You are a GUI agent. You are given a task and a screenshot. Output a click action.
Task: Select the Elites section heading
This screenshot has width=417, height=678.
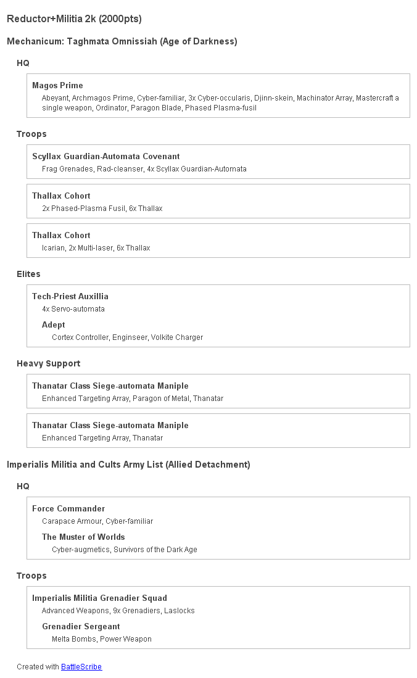[x=28, y=274]
